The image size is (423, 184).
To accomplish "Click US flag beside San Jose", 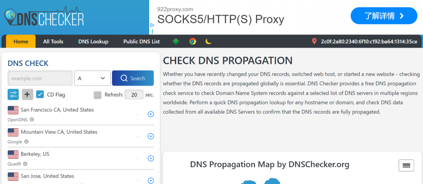I will click(13, 177).
